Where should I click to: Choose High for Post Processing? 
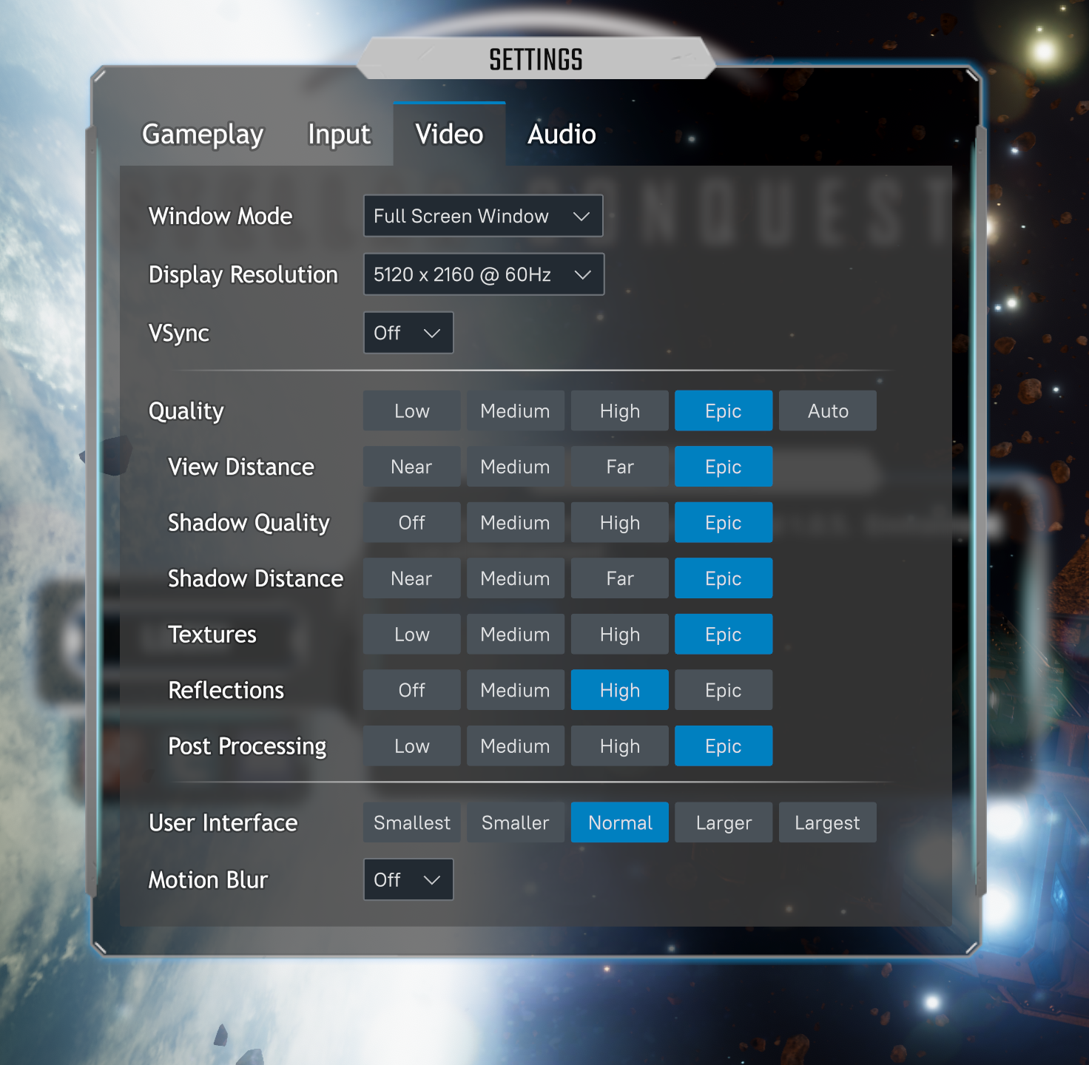click(x=619, y=746)
